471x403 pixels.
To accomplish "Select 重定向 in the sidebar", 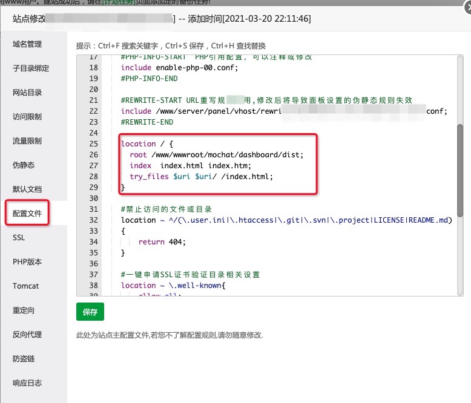I will click(24, 310).
